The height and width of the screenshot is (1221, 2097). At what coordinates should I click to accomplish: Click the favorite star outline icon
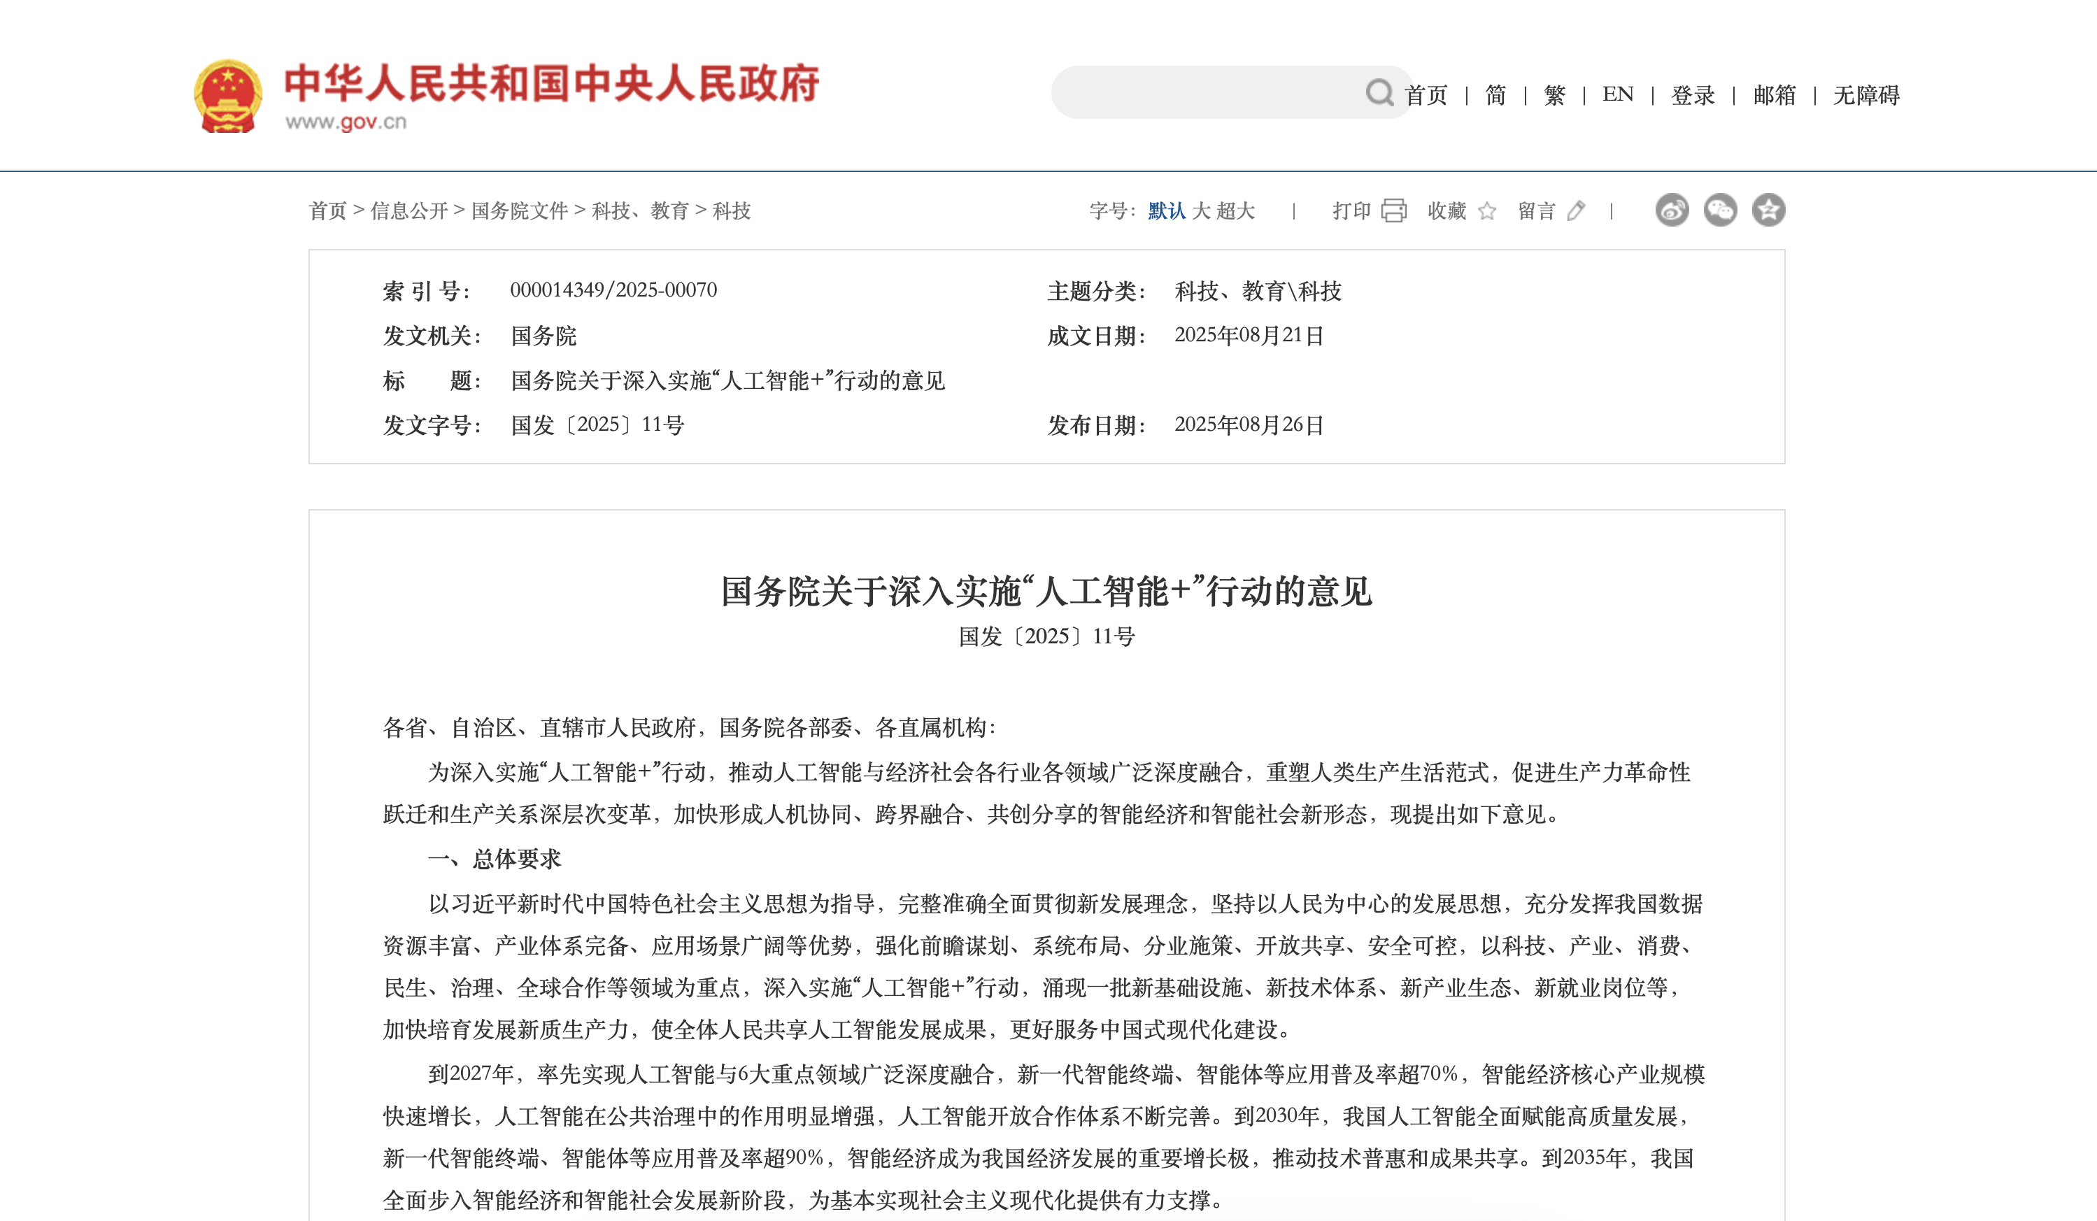pyautogui.click(x=1487, y=211)
